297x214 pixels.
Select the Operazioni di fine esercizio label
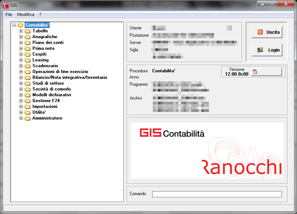pyautogui.click(x=60, y=72)
